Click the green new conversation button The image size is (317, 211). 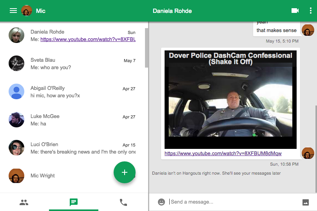(x=125, y=172)
